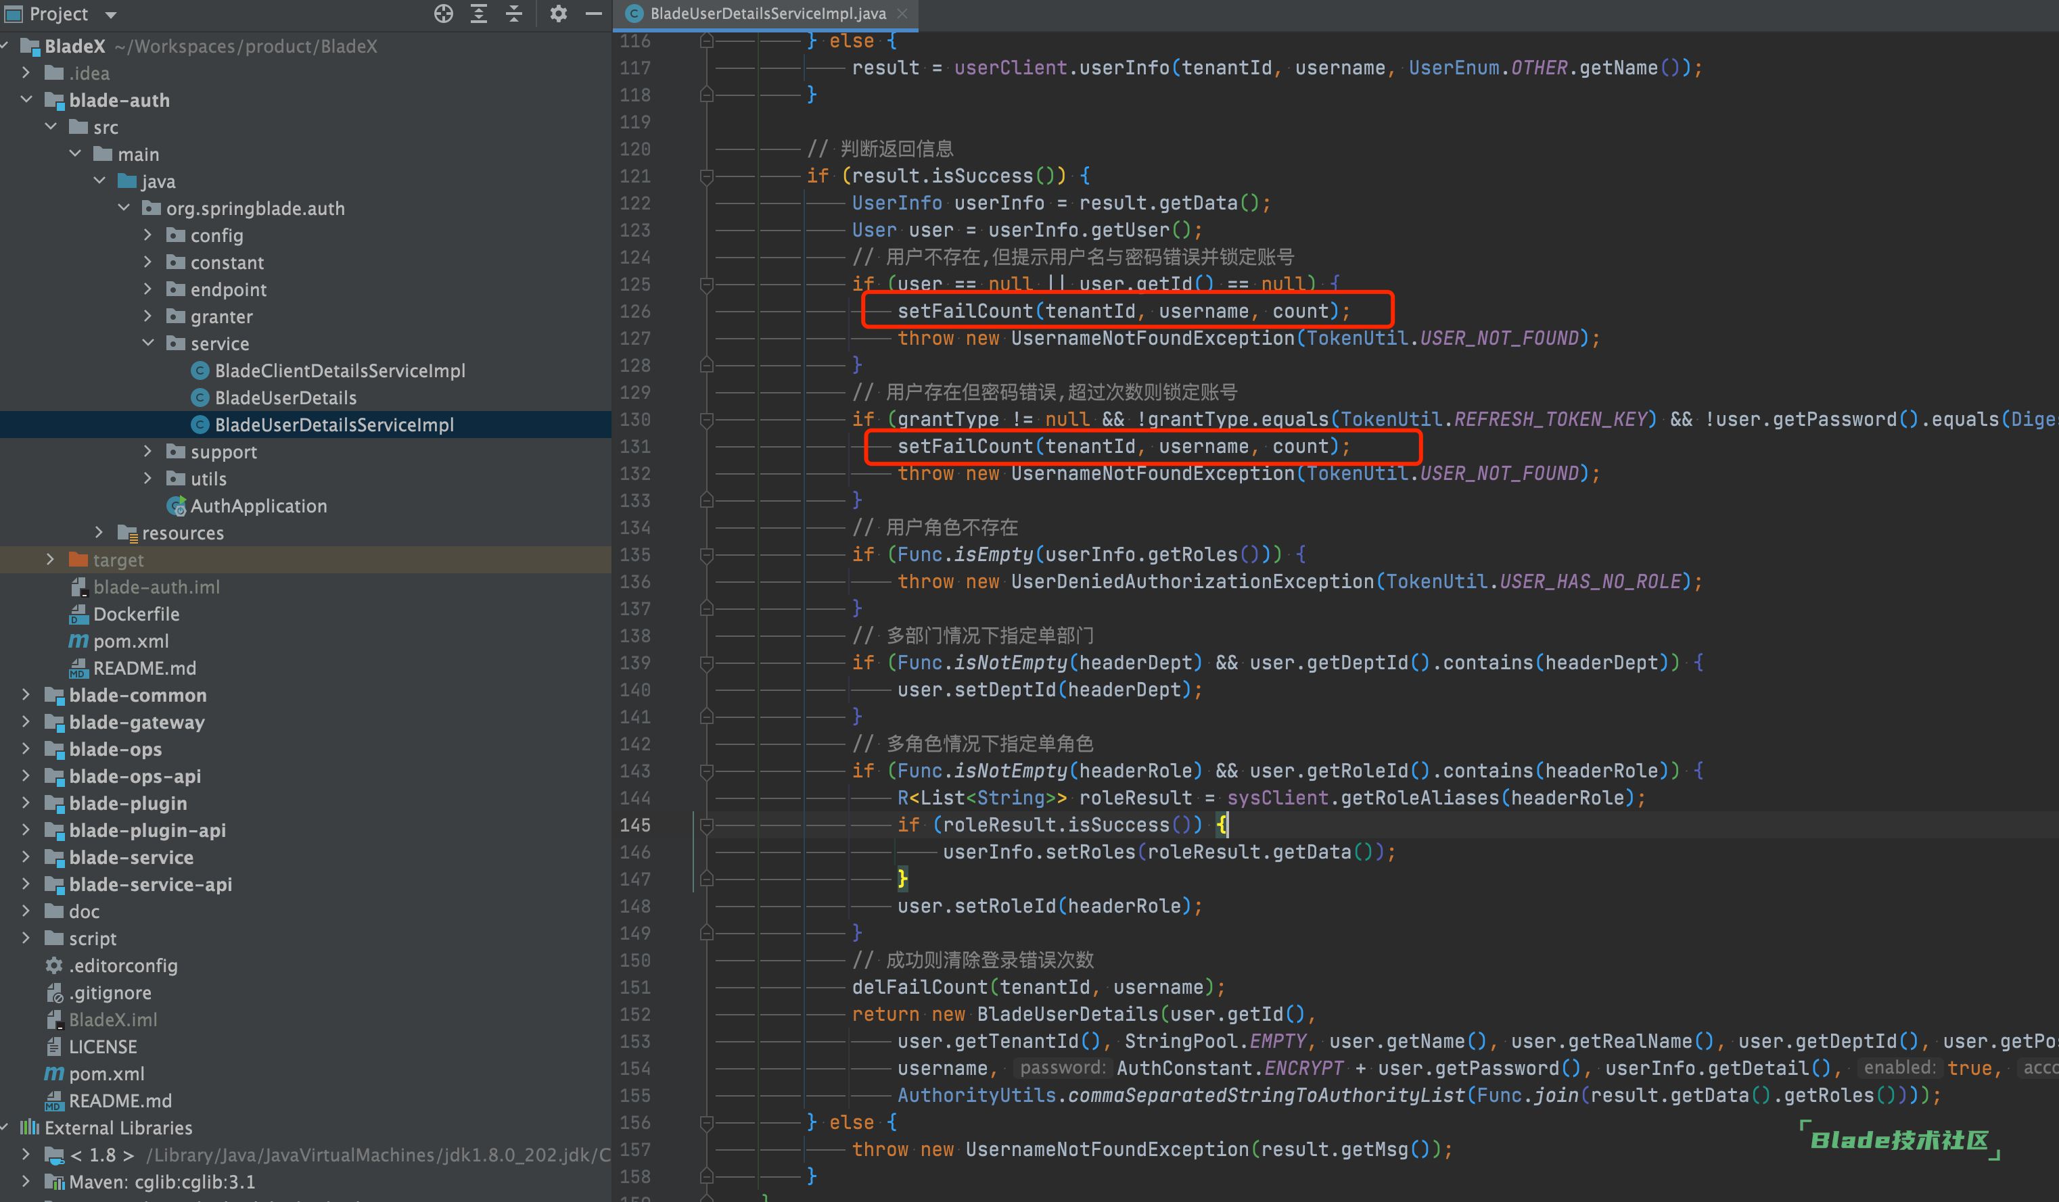Select the script folder

(x=92, y=938)
